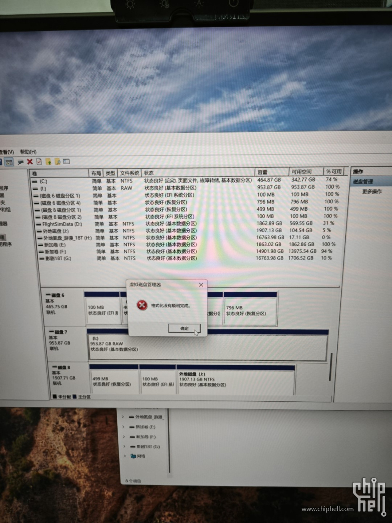The image size is (392, 523).
Task: Click 更多操作 in the actions pane
Action: [x=372, y=192]
